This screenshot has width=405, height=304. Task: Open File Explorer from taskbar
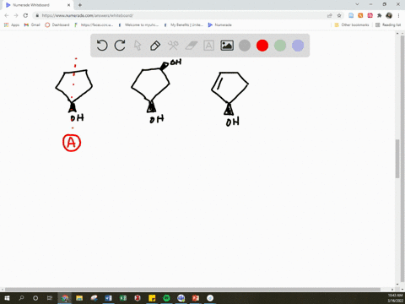79,298
